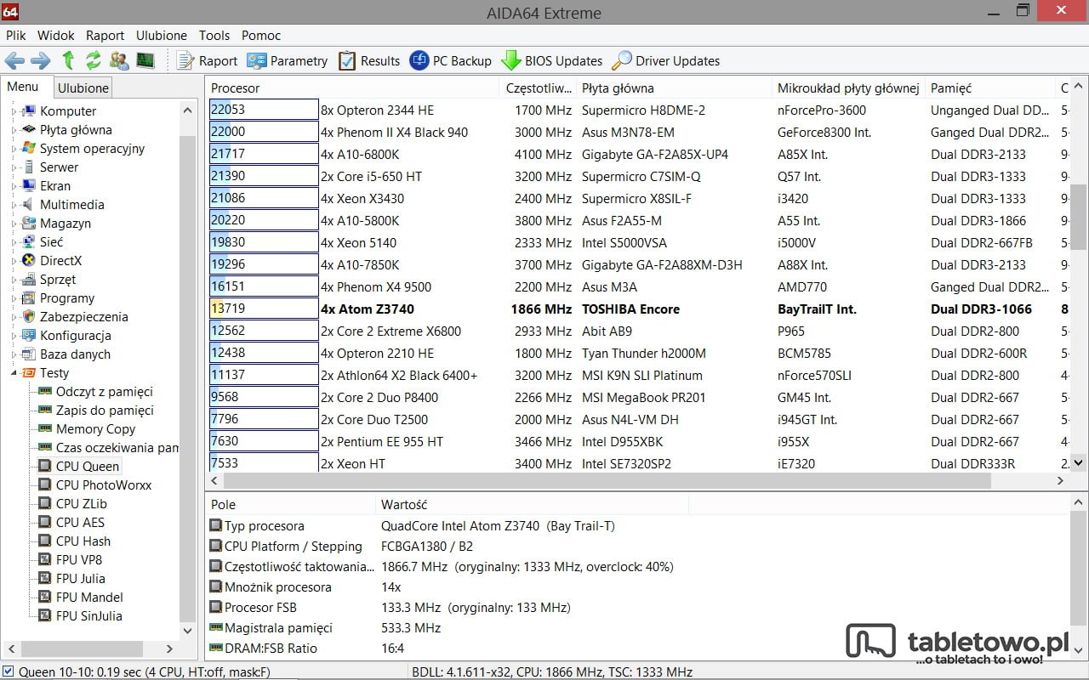The image size is (1089, 680).
Task: Select Konfiguracja in the tree
Action: [76, 336]
